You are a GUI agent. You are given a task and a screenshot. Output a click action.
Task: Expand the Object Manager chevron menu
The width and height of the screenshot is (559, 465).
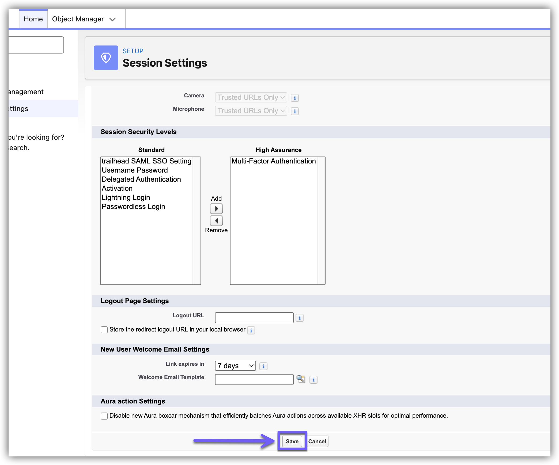click(112, 19)
